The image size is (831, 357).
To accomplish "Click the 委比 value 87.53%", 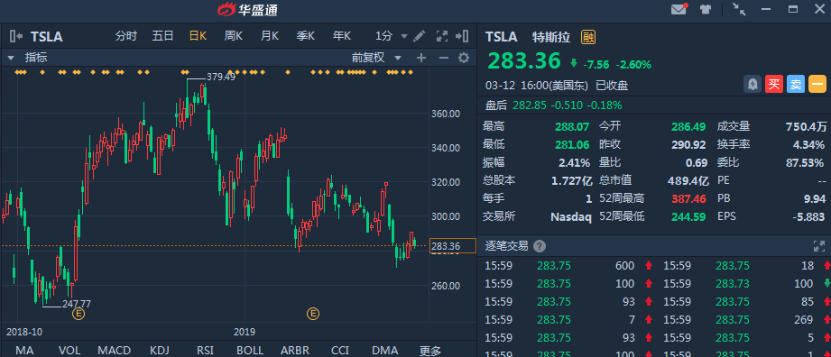I will click(x=806, y=162).
